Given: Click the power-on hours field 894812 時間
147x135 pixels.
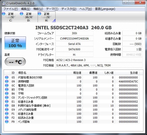Looking at the screenshot, I should pyautogui.click(x=132, y=55).
